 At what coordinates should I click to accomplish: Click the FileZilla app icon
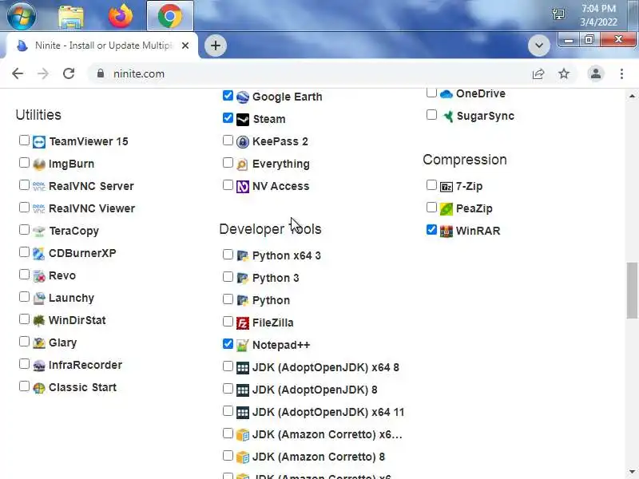coord(243,323)
